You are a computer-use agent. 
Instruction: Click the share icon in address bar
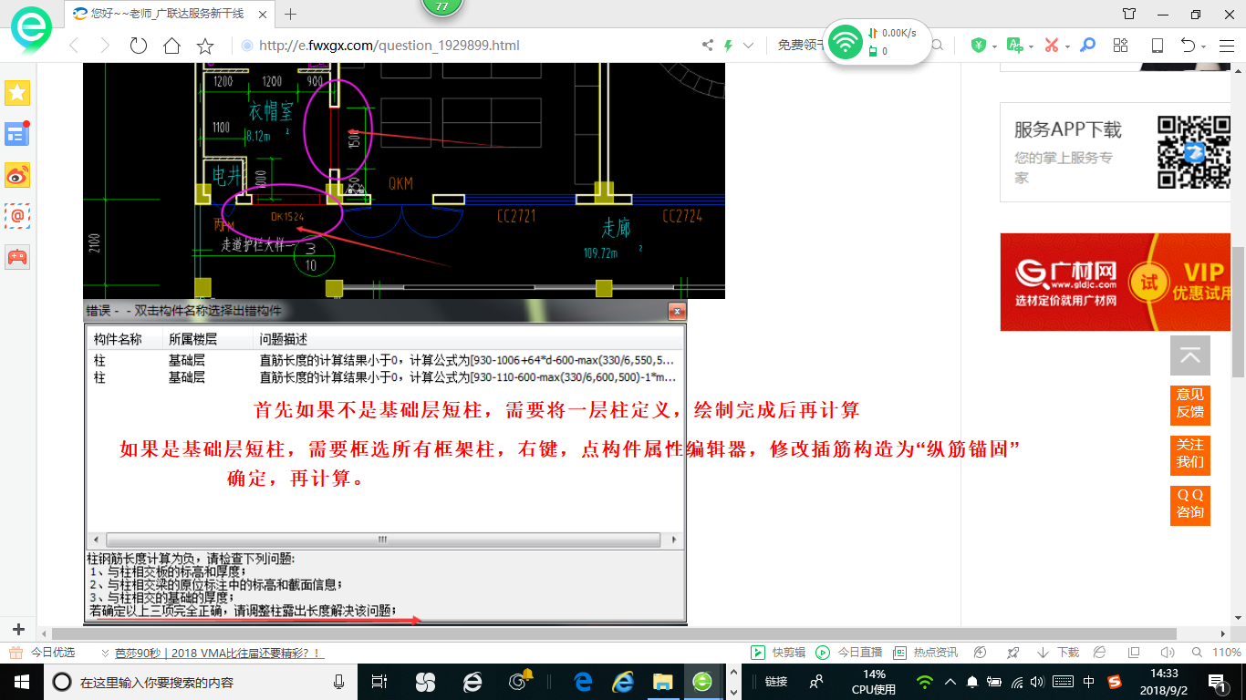[x=708, y=46]
